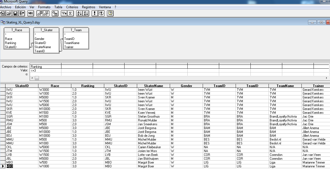
Task: Toggle visibility of the tables pane
Action: (40, 13)
